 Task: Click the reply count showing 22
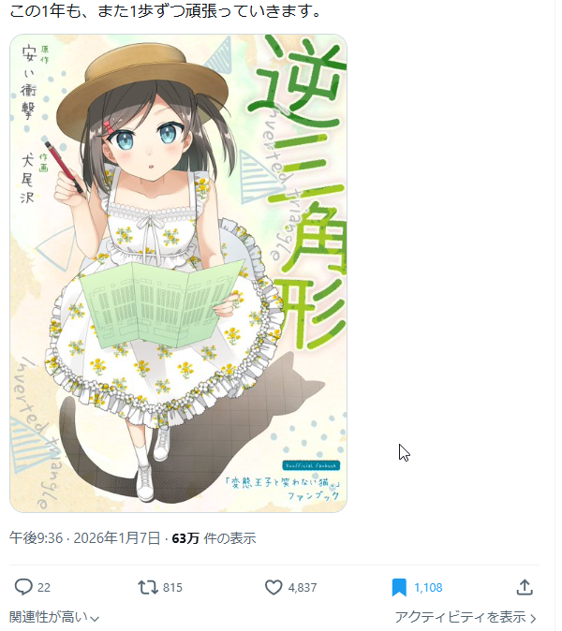point(44,588)
